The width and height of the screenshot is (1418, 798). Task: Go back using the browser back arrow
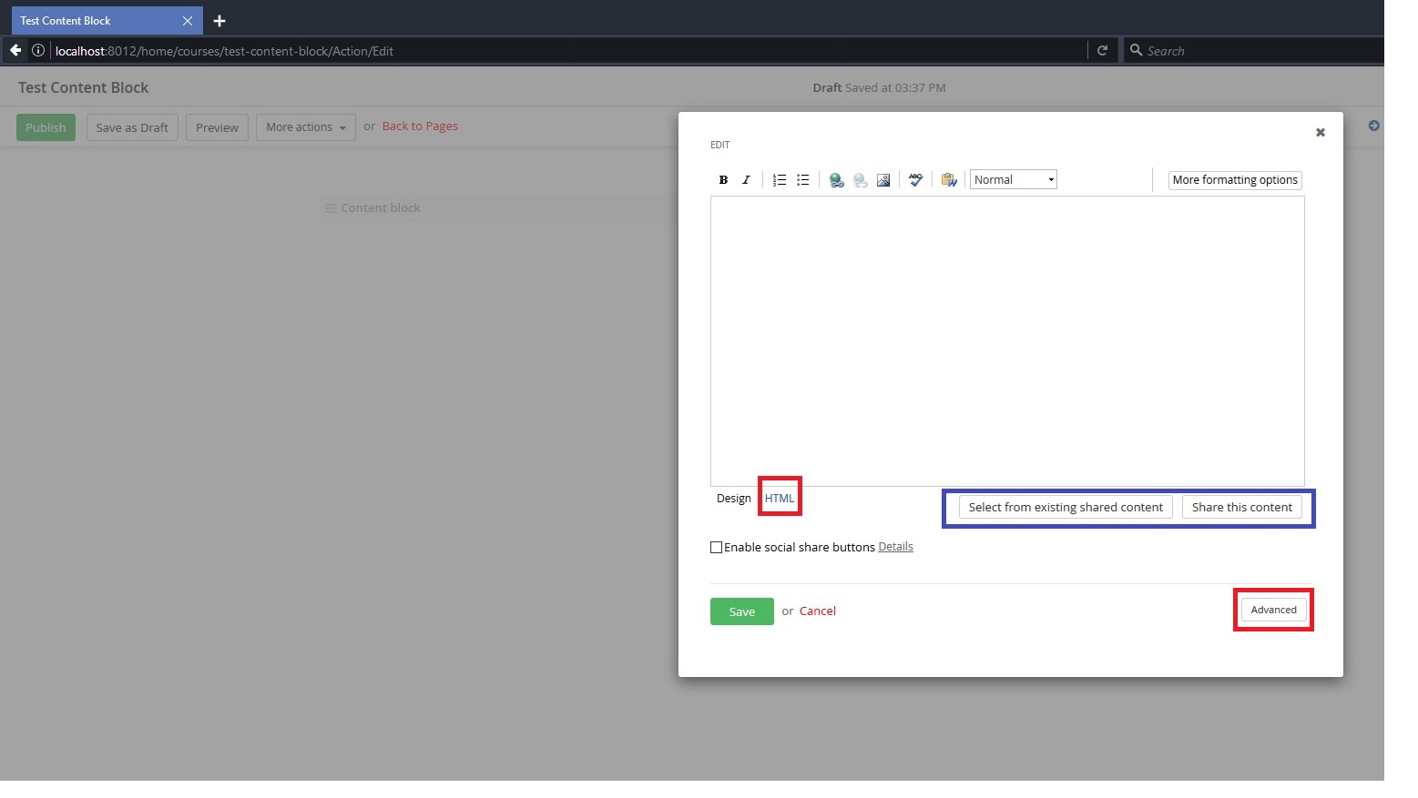(x=15, y=51)
